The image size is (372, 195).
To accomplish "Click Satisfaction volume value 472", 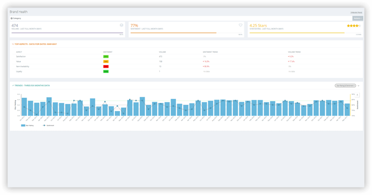I will 161,56.
